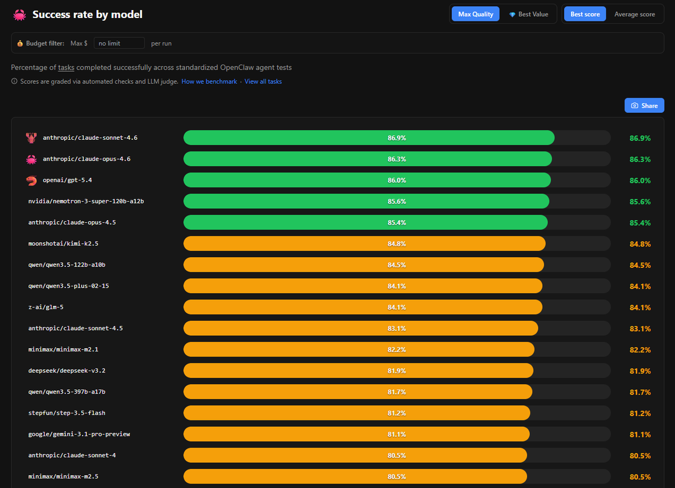Click the deepseek/deepseek-v3.2 model name
Screen dimensions: 675x488
[x=67, y=371]
